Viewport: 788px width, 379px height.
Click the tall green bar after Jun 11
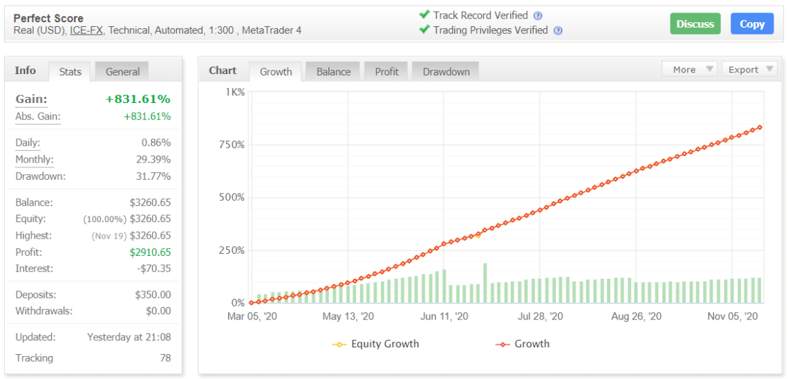(x=485, y=282)
